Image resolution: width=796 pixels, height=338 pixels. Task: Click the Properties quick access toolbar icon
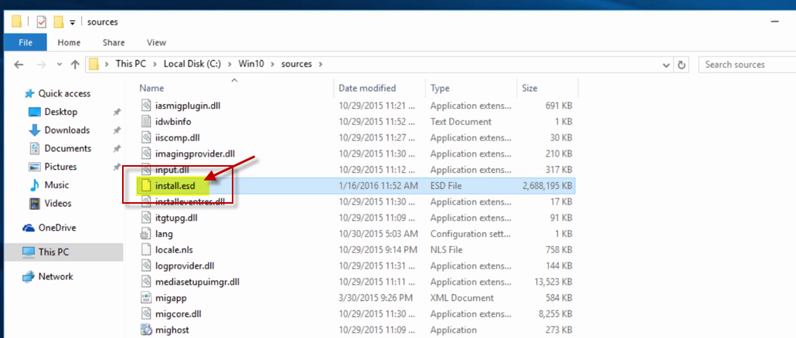point(42,22)
